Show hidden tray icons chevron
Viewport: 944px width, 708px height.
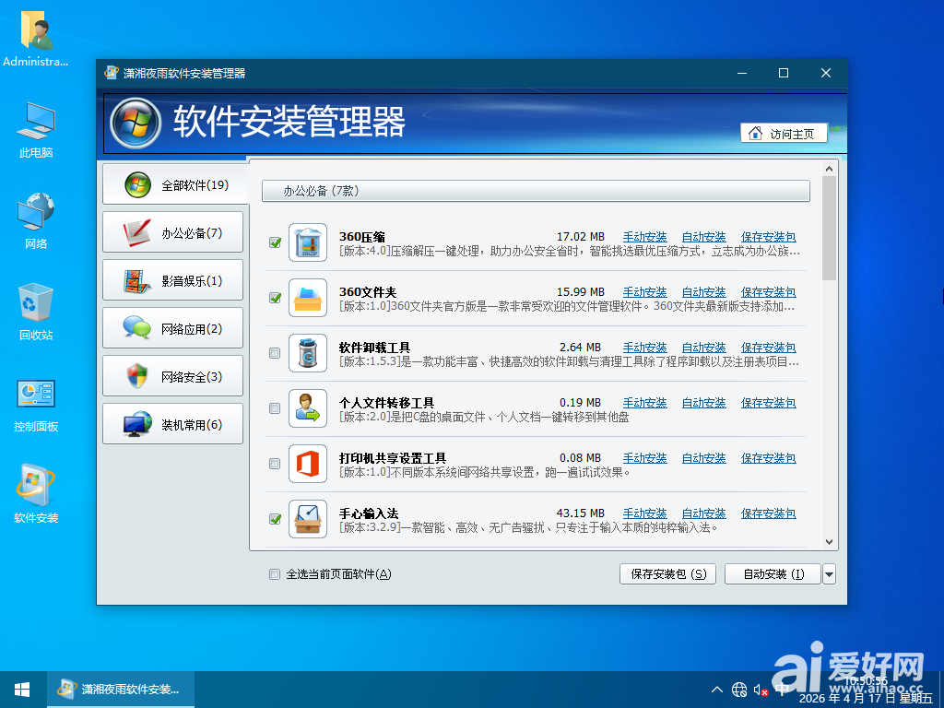[x=717, y=690]
